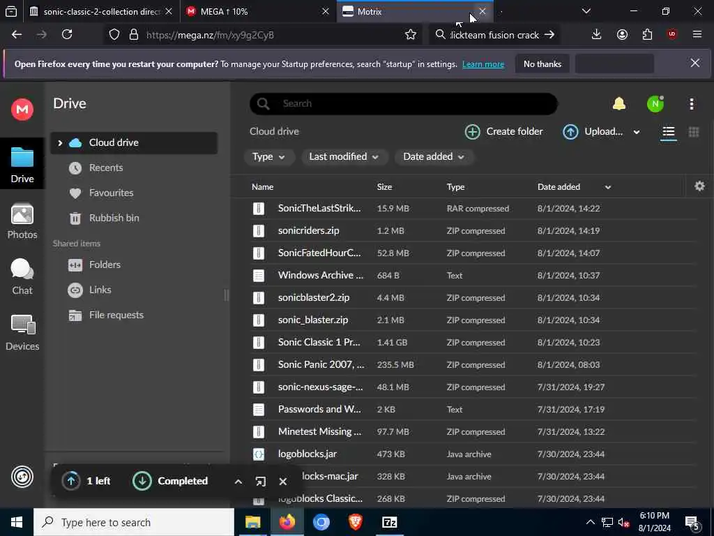Expand the Upload dropdown arrow

pos(636,132)
